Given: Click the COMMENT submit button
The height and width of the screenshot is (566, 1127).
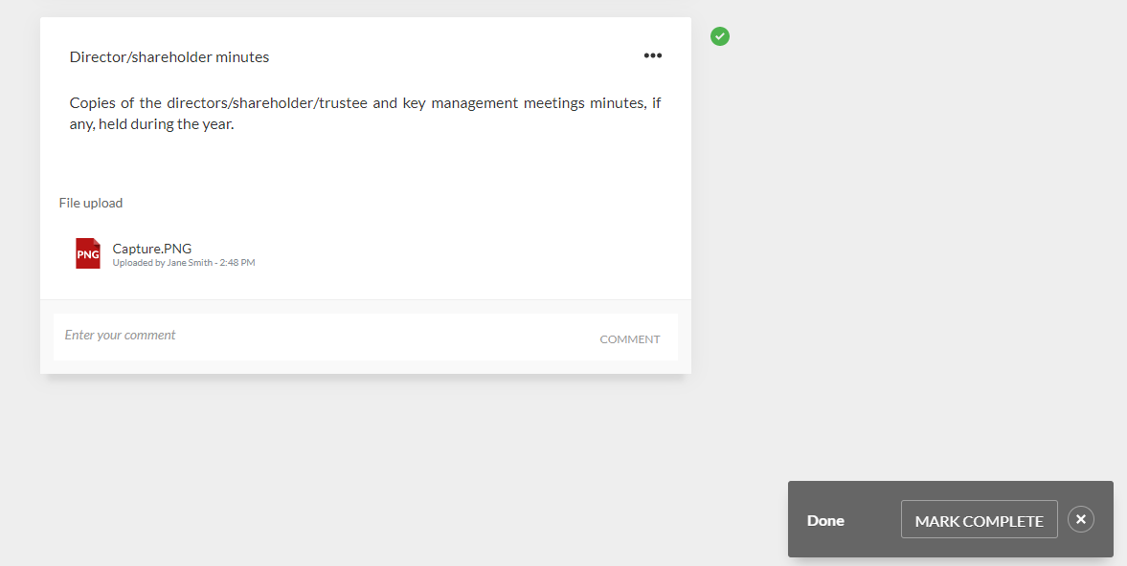Looking at the screenshot, I should point(629,339).
